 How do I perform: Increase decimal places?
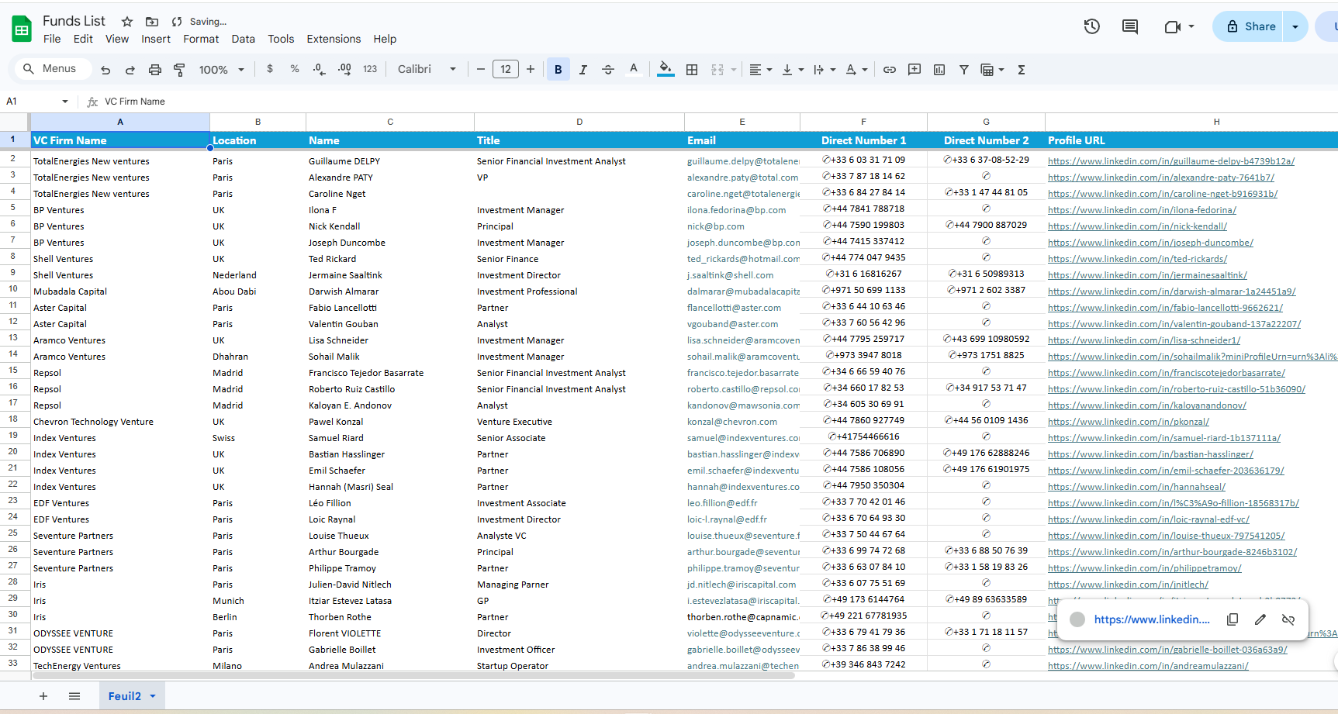tap(344, 69)
